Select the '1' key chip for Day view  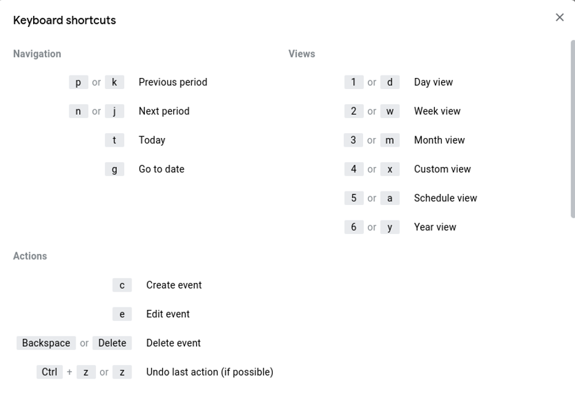tap(353, 82)
